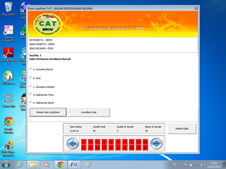Viewport: 226px width, 169px height.
Task: Jump to question number 18 box
Action: (131, 148)
